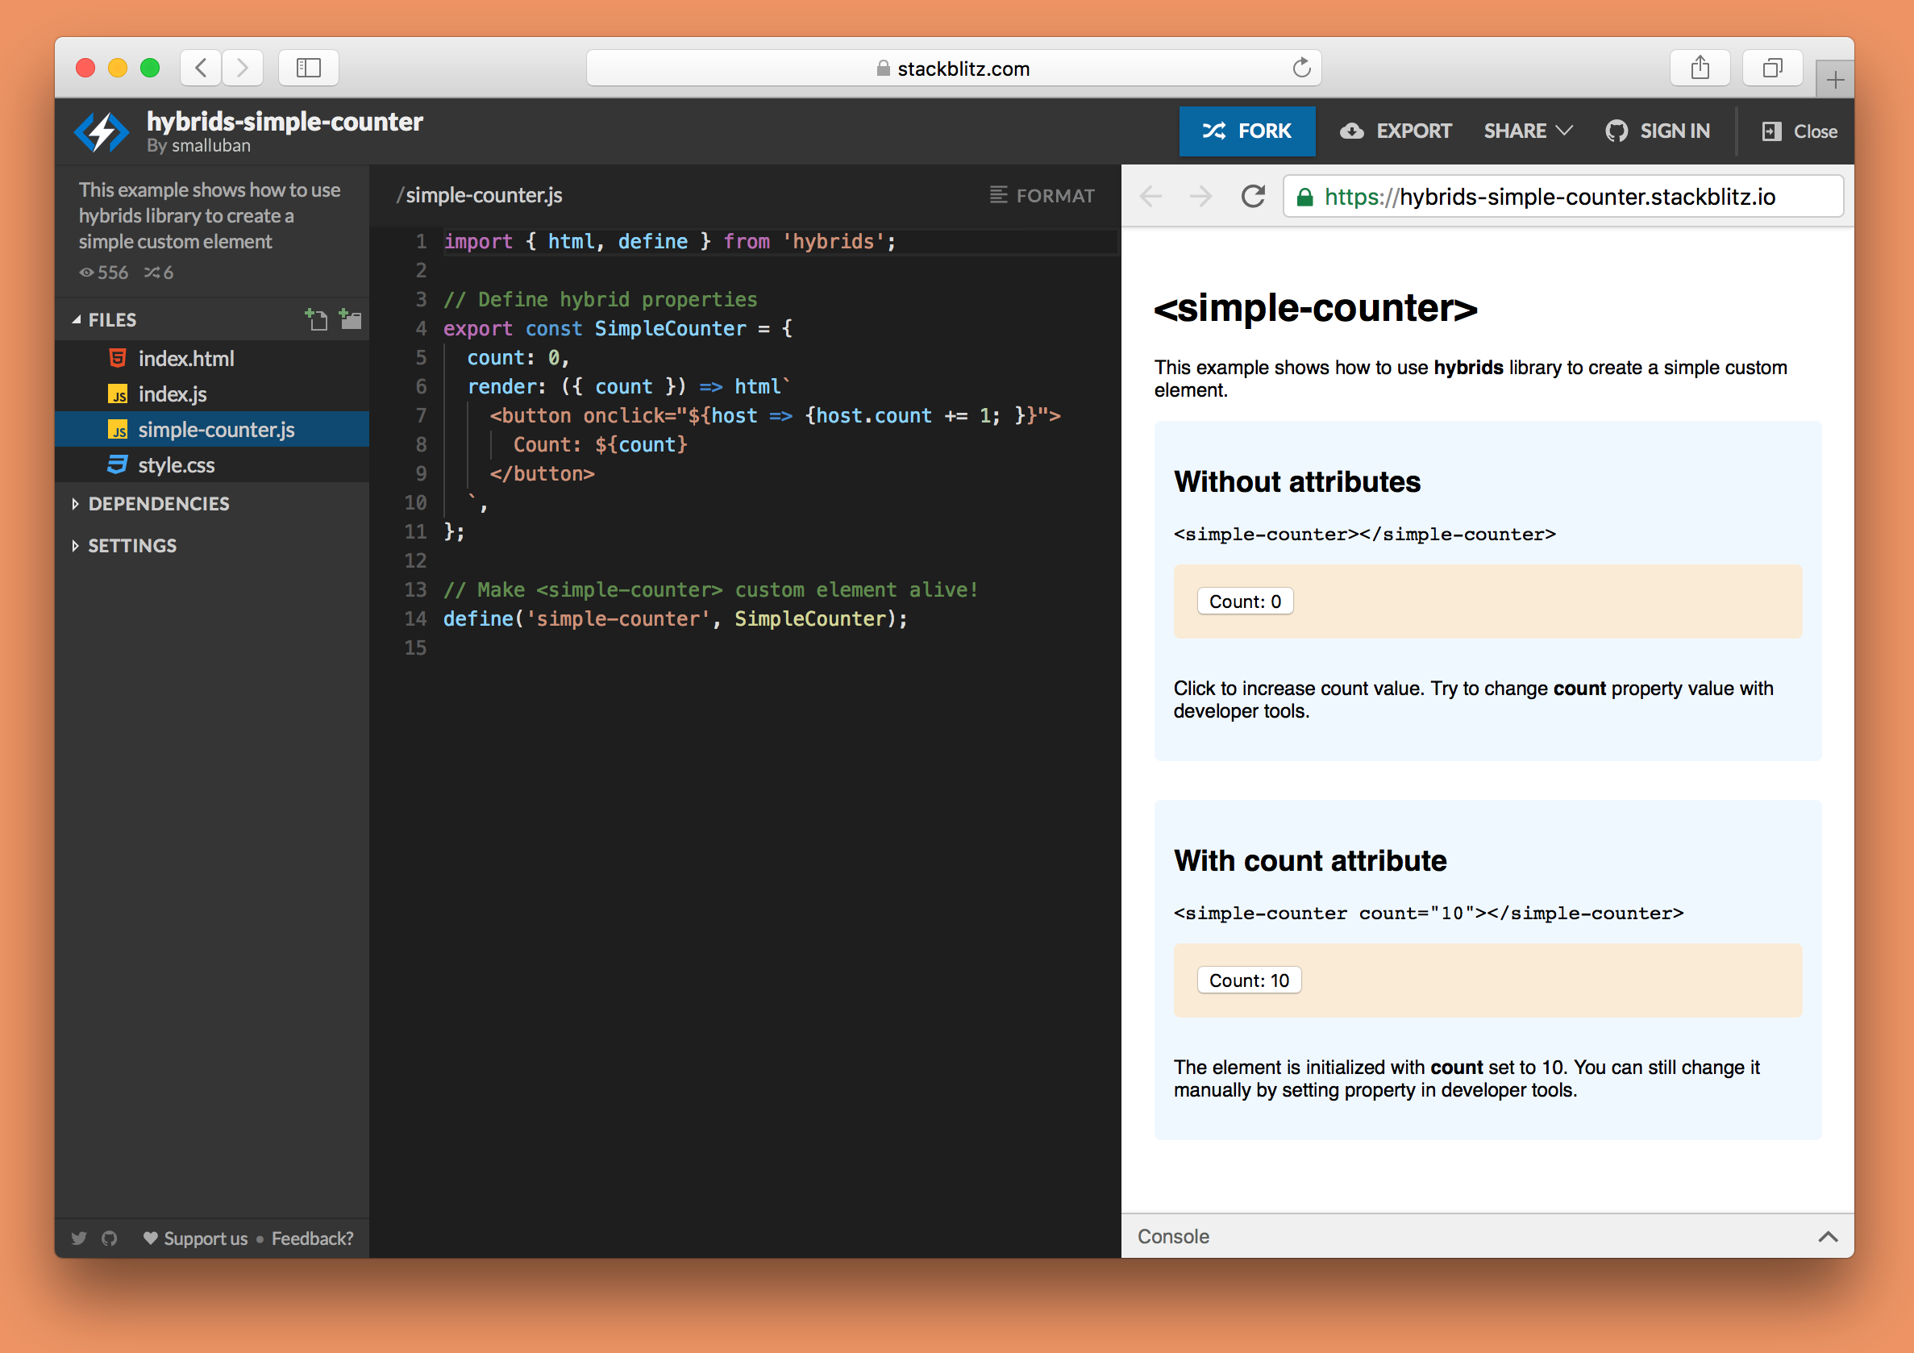Click the new file icon in Files
The image size is (1914, 1353).
click(x=316, y=319)
